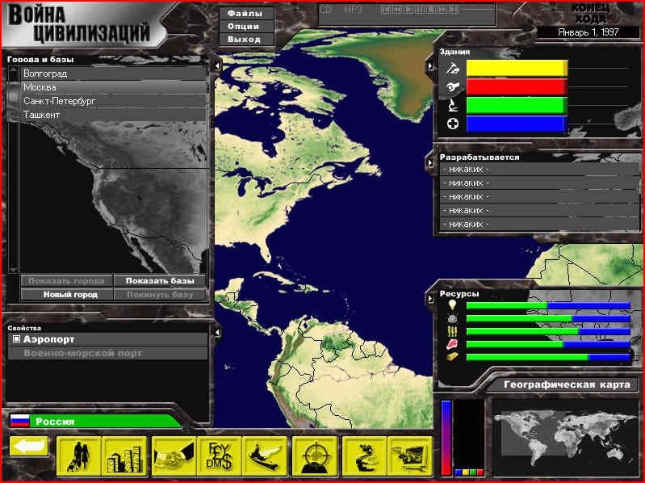
Task: Expand the Здания panel arrow
Action: (x=430, y=65)
